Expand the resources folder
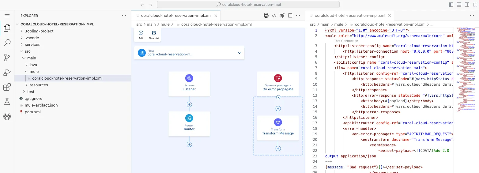 [39, 85]
